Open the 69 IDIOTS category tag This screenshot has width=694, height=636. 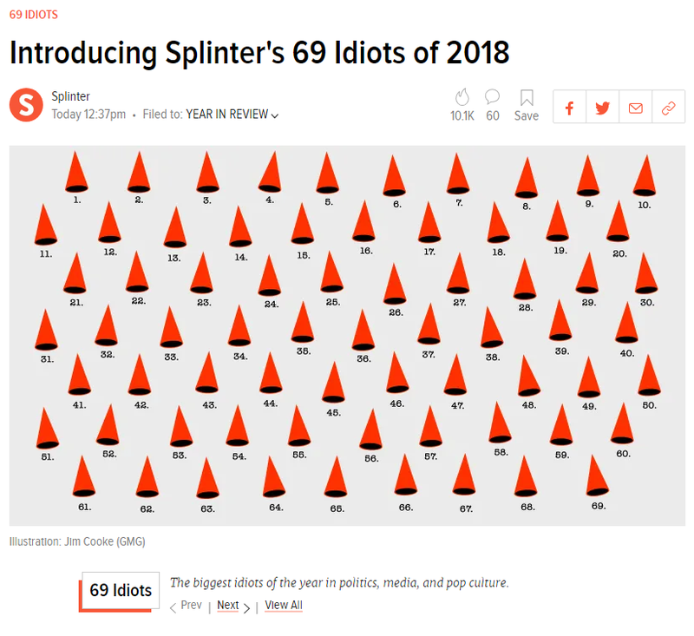click(34, 15)
